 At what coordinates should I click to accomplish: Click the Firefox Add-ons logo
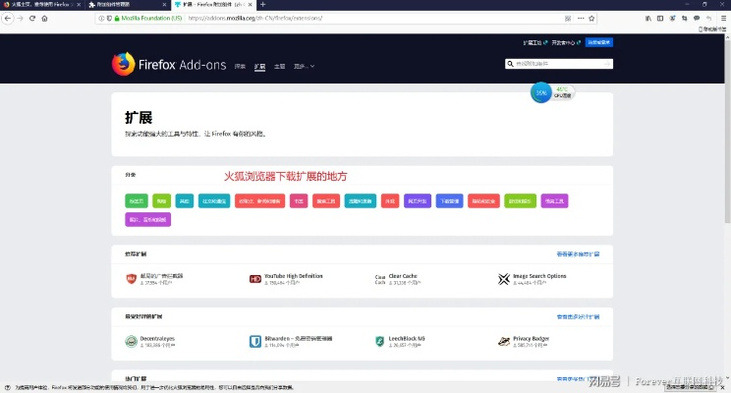[x=169, y=64]
